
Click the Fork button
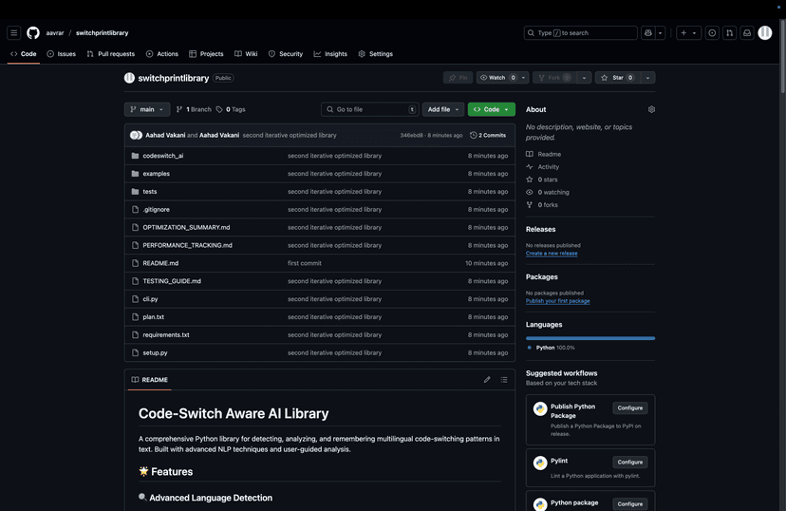coord(554,78)
